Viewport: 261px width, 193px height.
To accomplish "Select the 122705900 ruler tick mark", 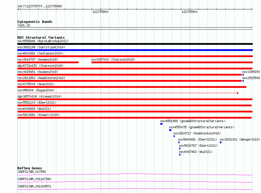I will (190, 9).
